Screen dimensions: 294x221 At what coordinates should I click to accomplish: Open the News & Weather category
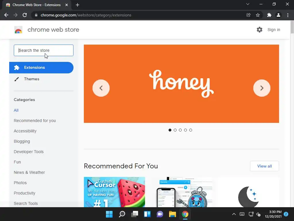[x=29, y=172]
